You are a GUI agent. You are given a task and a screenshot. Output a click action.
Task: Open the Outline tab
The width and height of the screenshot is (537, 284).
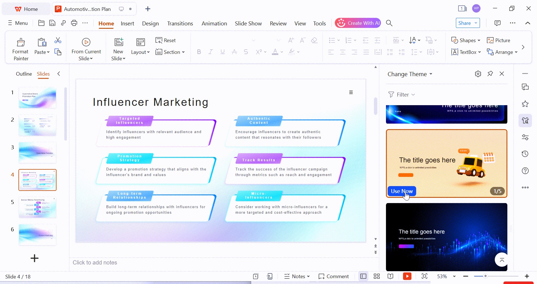click(x=24, y=74)
